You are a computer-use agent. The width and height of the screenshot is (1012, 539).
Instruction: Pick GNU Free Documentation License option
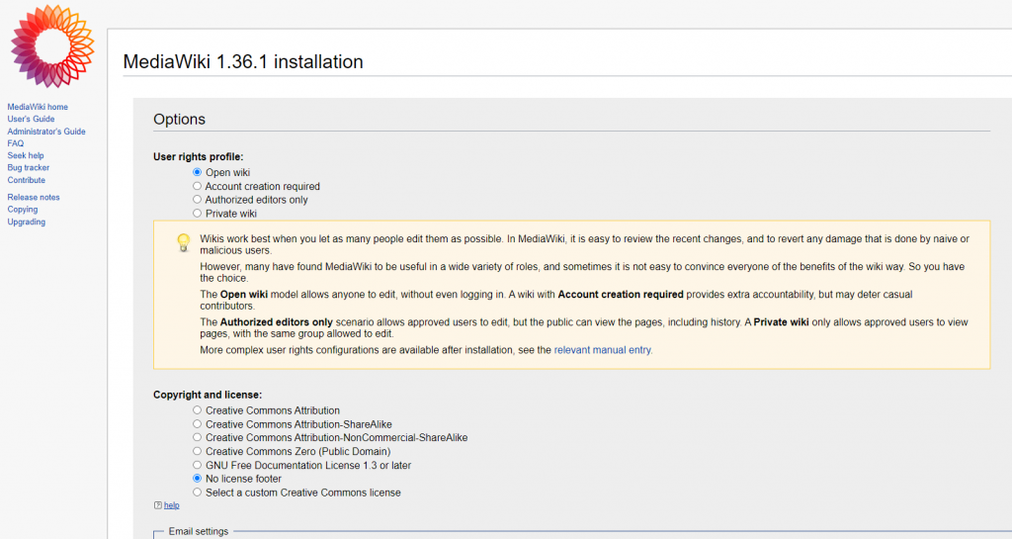198,465
